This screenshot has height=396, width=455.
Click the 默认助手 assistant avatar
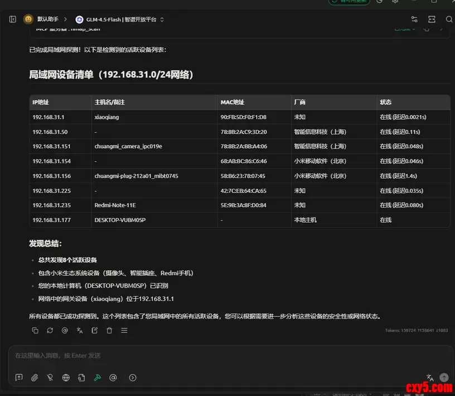pyautogui.click(x=28, y=19)
